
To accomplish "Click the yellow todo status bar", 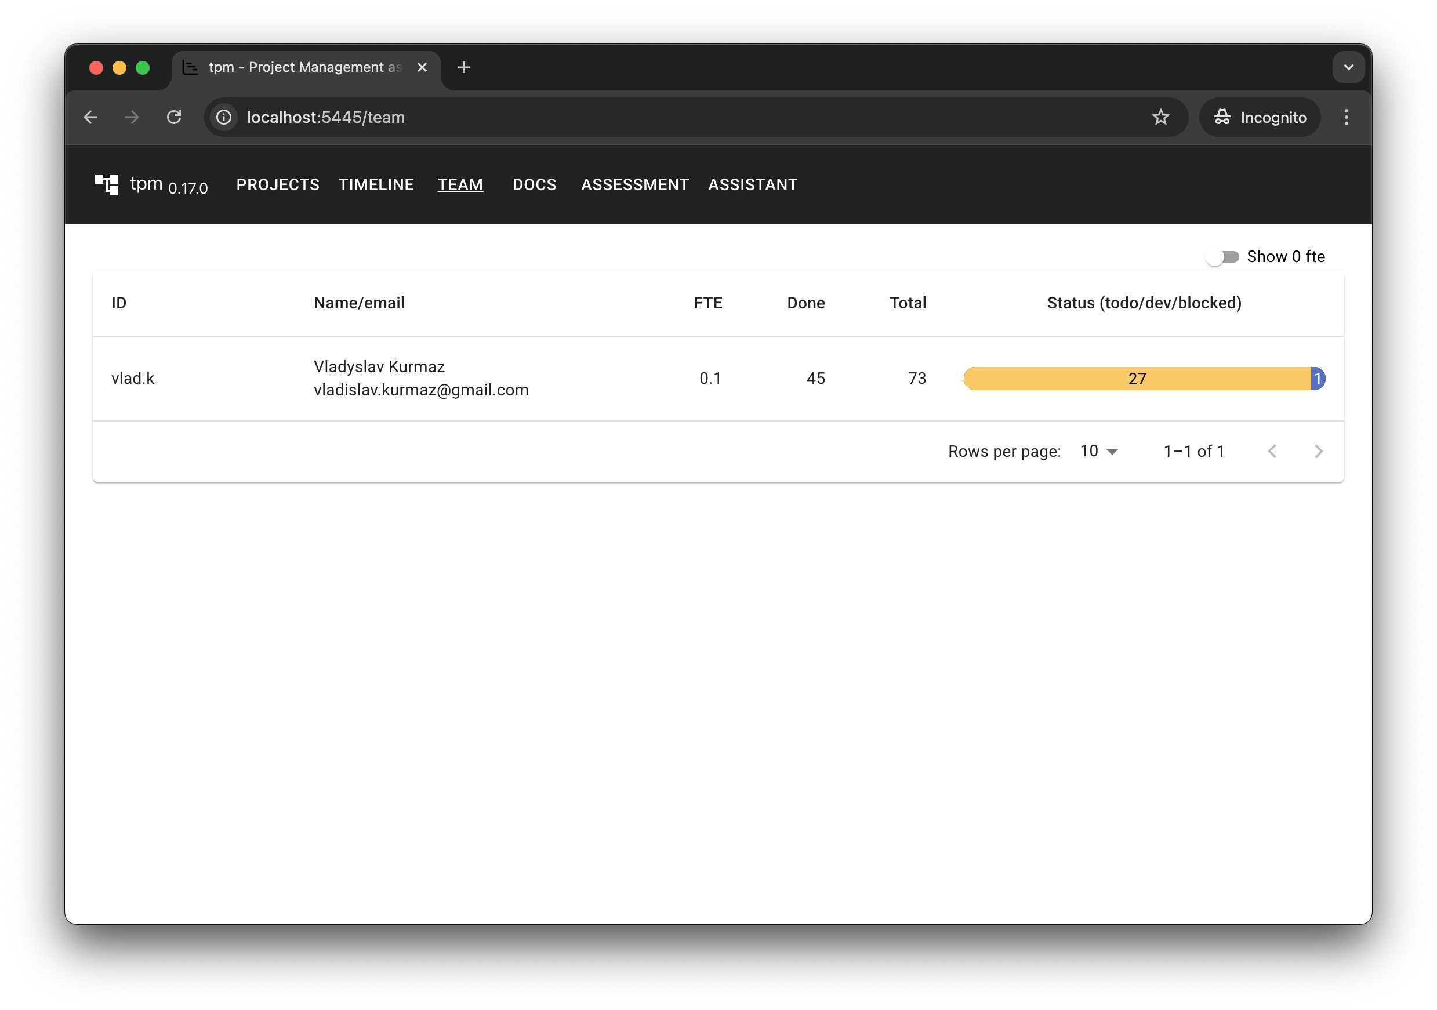I will click(1137, 379).
